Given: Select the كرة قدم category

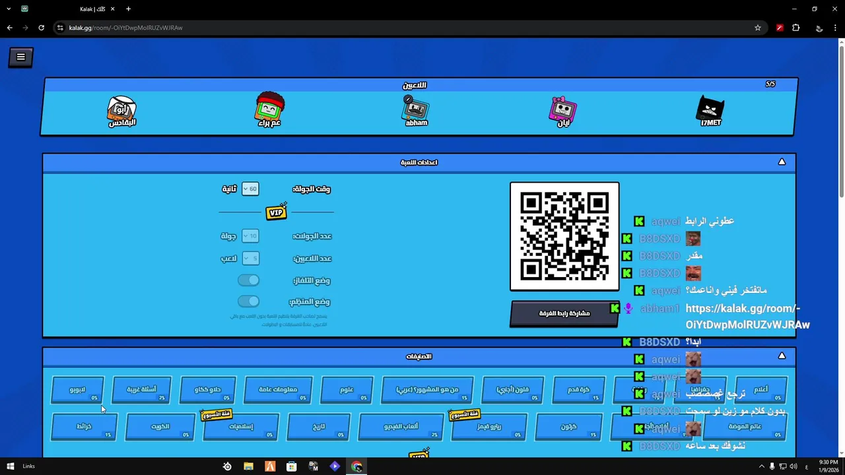Looking at the screenshot, I should pos(578,389).
